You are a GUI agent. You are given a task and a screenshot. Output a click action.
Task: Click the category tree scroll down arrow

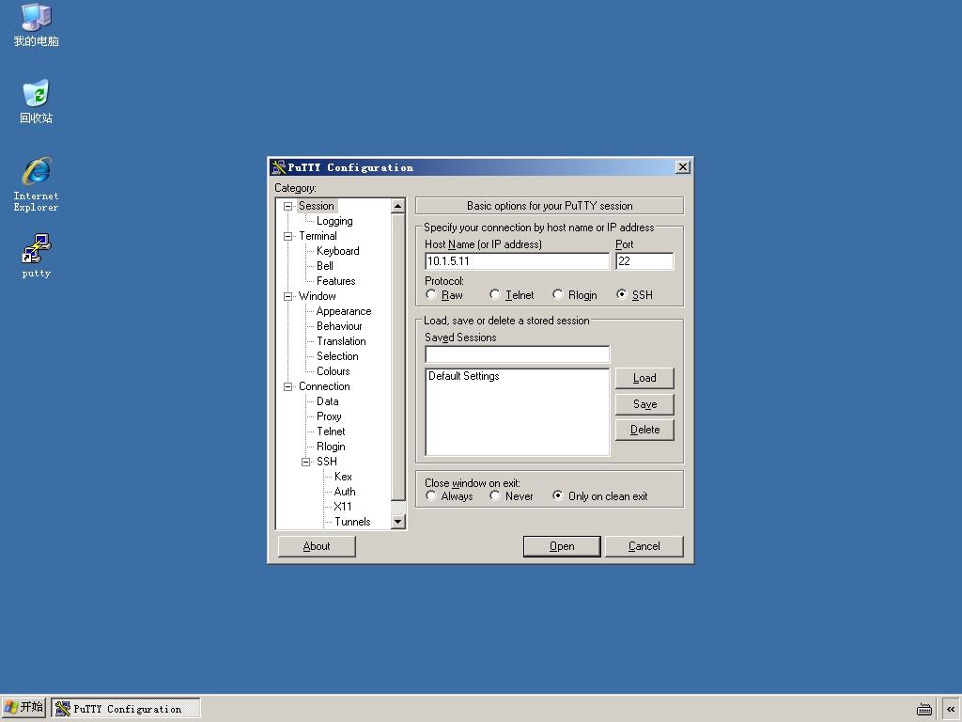398,522
